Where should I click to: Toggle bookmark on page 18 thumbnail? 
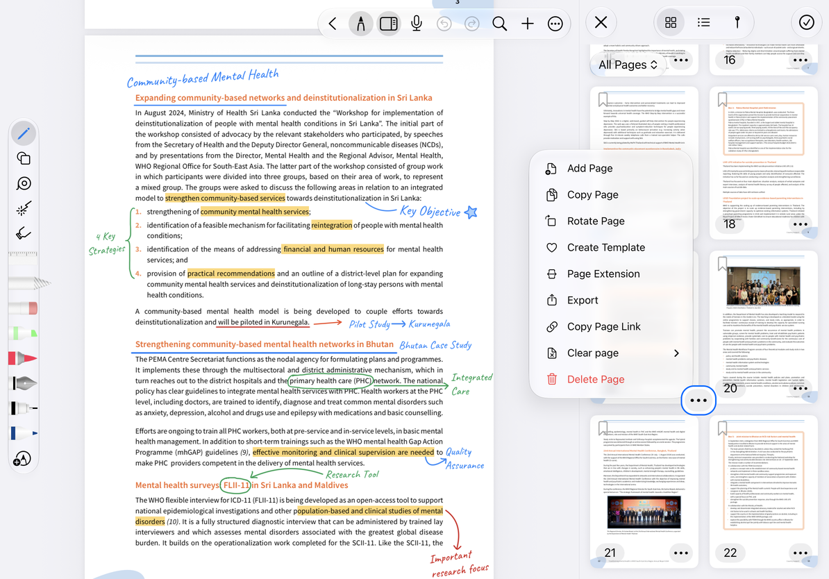pyautogui.click(x=722, y=99)
